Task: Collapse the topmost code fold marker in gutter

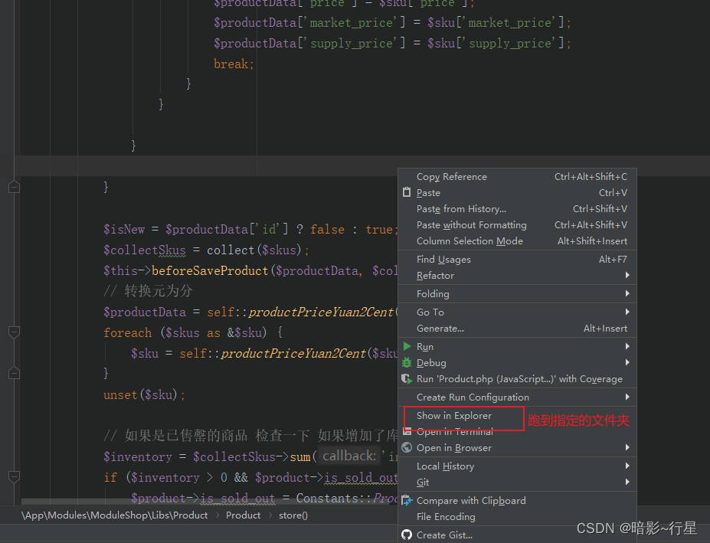Action: [x=13, y=186]
